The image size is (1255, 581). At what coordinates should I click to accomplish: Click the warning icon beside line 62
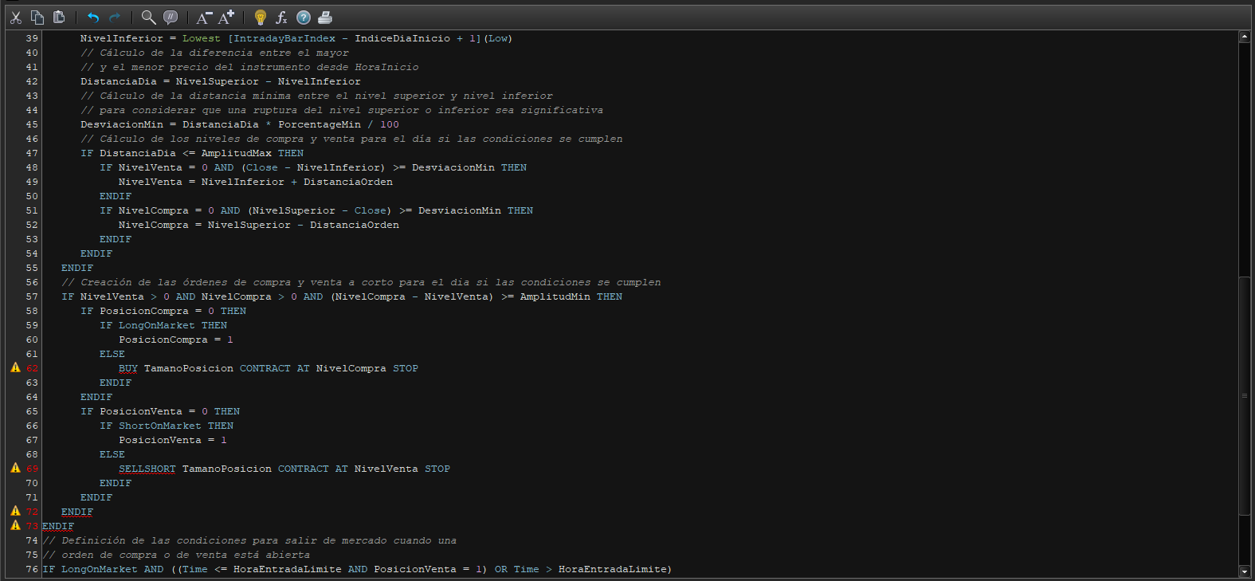click(15, 367)
